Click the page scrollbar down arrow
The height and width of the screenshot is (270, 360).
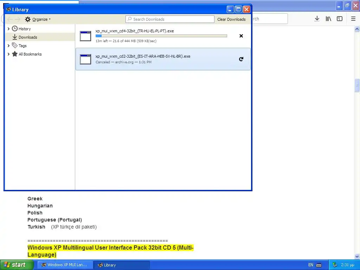[357, 256]
